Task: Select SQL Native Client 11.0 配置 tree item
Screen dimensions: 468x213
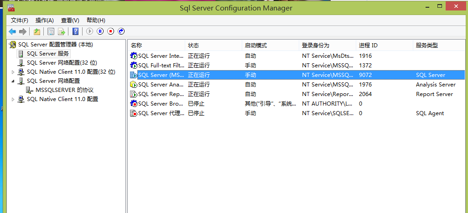Action: tap(62, 99)
